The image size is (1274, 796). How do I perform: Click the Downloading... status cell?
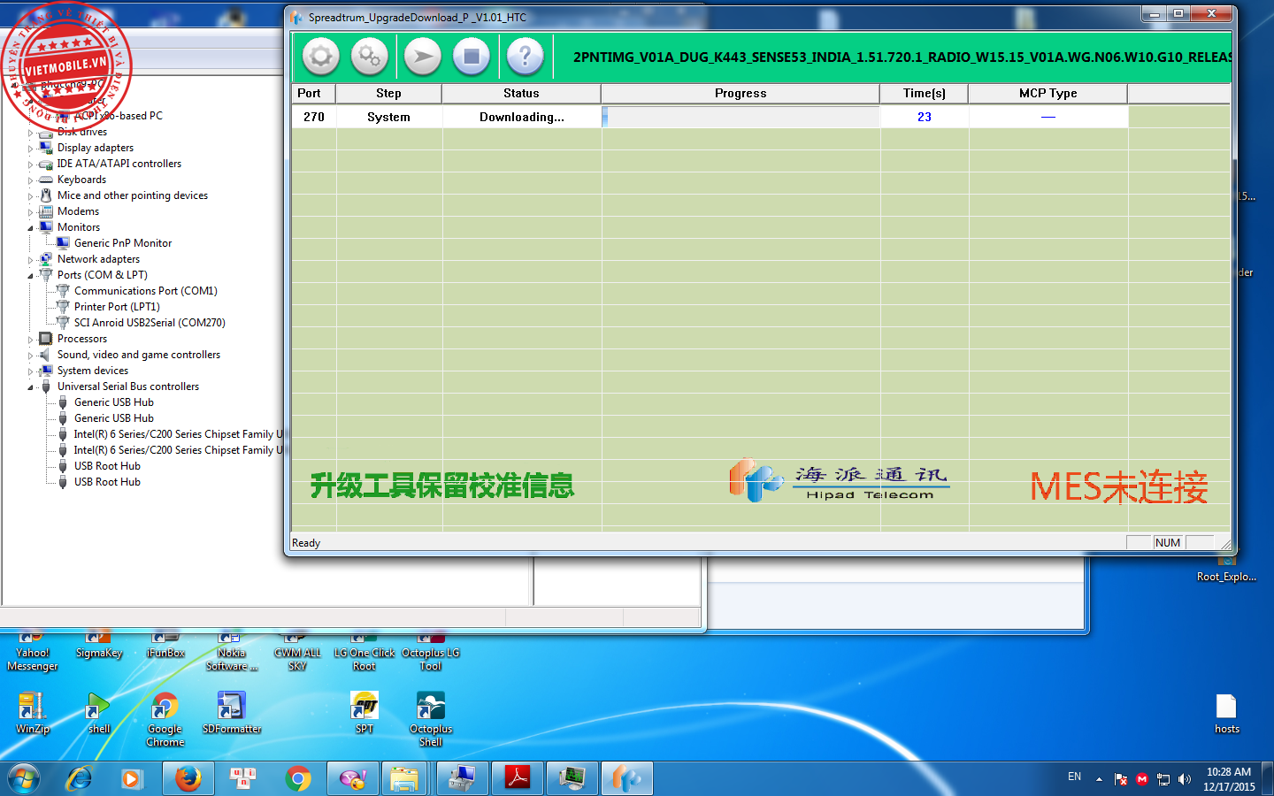[521, 117]
